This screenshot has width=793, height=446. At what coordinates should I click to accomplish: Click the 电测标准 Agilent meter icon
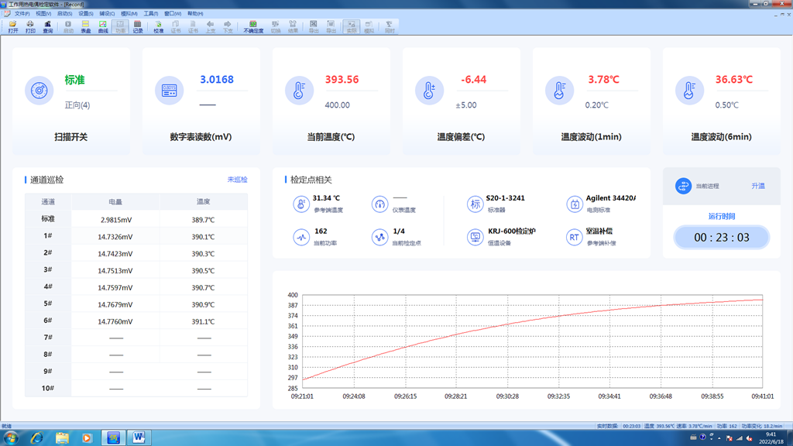point(574,204)
